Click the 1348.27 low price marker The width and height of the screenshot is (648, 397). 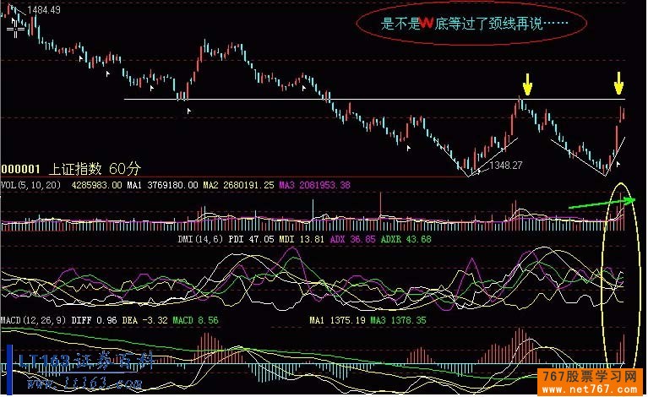click(x=506, y=166)
